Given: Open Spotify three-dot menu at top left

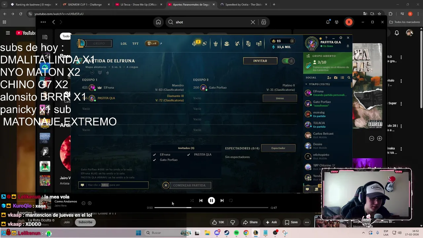Looking at the screenshot, I should 43,22.
